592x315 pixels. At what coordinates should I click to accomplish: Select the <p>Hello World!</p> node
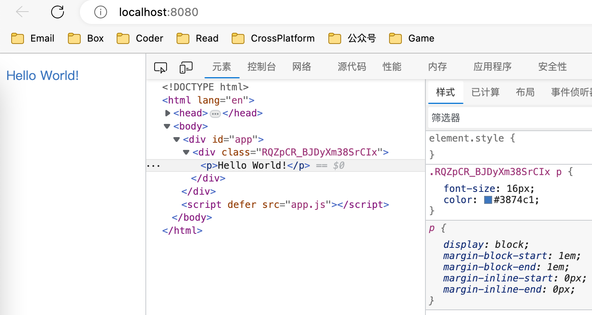click(x=255, y=165)
